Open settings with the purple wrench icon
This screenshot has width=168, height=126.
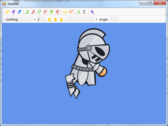coord(92,12)
